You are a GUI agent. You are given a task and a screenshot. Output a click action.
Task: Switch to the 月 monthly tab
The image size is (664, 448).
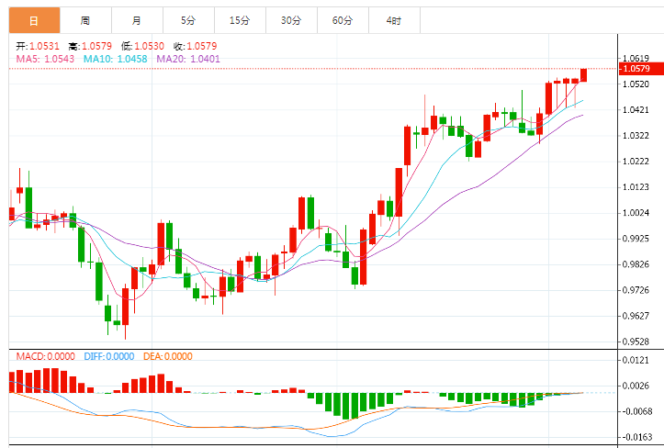pyautogui.click(x=137, y=20)
